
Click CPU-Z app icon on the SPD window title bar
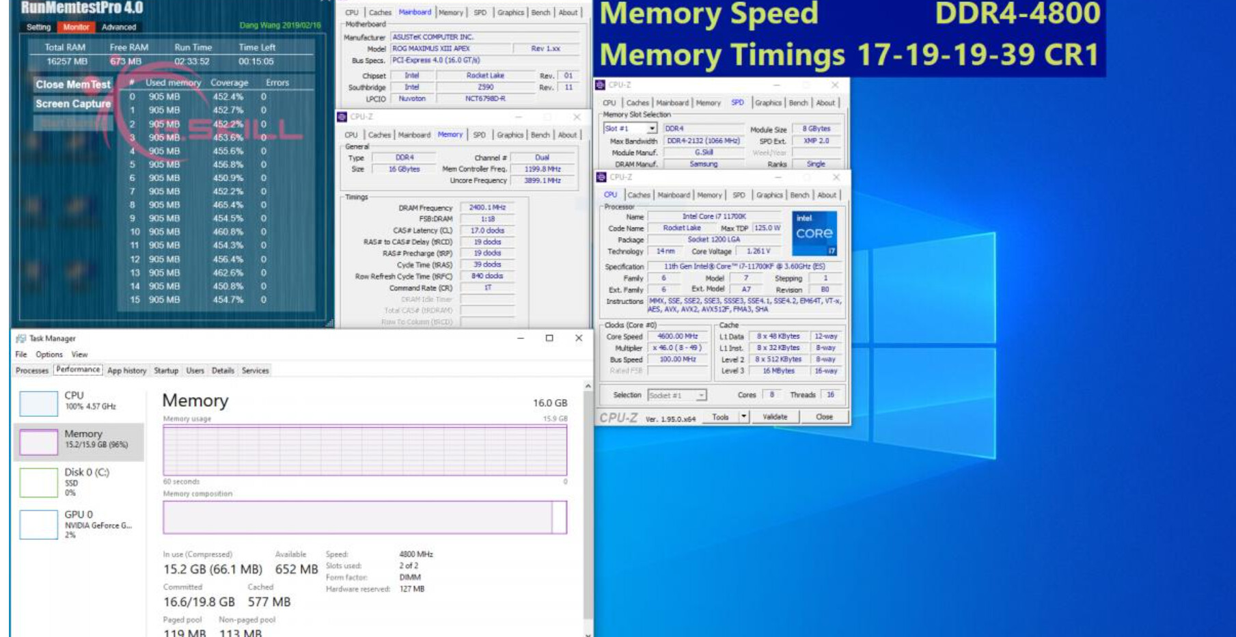600,85
